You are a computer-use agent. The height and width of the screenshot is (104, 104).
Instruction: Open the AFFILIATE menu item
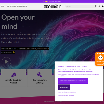coord(13,6)
